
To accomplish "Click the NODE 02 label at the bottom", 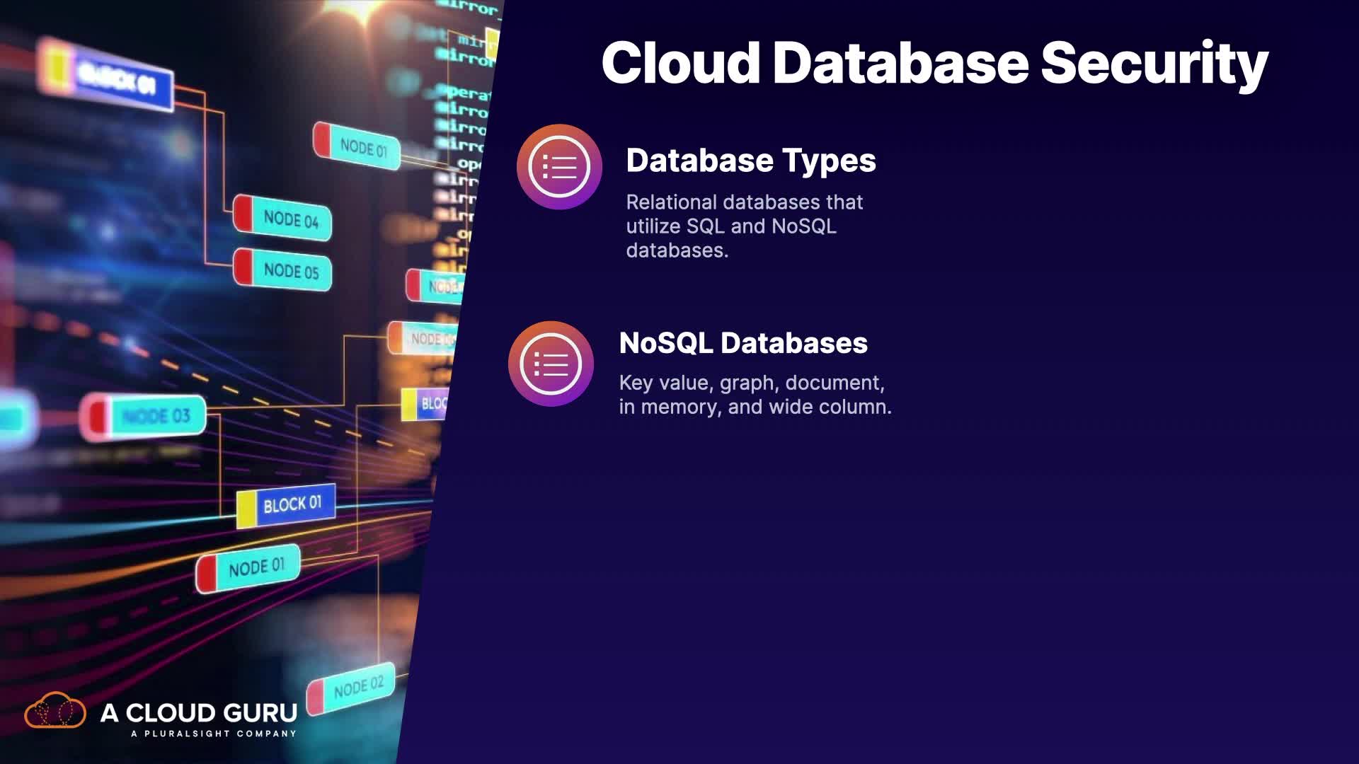I will [358, 686].
